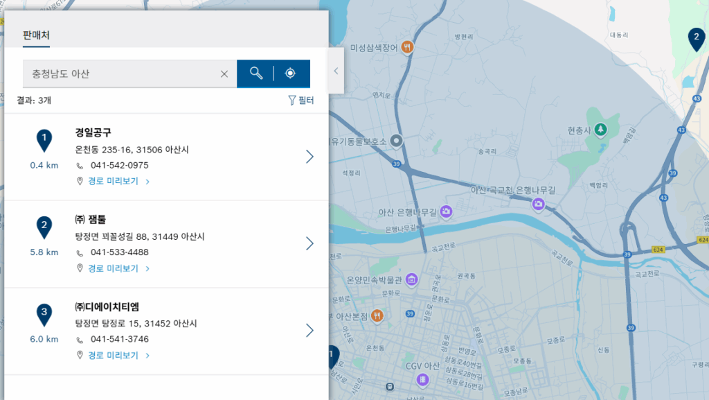Click the magnifier search icon
This screenshot has height=400, width=709.
(256, 73)
